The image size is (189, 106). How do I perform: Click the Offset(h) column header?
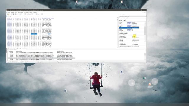pyautogui.click(x=9, y=18)
